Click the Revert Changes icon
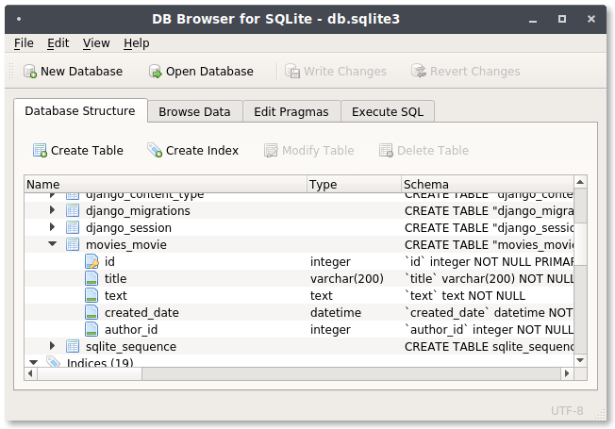 pos(419,72)
